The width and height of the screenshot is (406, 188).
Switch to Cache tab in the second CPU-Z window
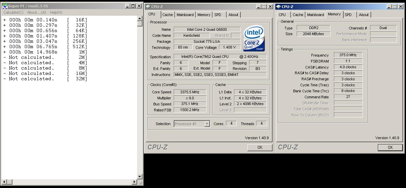(x=298, y=15)
